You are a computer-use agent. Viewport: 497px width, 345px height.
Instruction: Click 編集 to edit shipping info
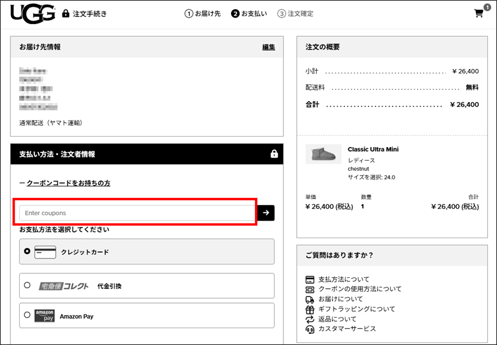[268, 47]
